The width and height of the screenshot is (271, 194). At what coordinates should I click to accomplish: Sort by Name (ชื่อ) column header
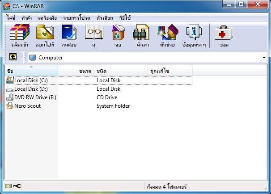(x=31, y=70)
